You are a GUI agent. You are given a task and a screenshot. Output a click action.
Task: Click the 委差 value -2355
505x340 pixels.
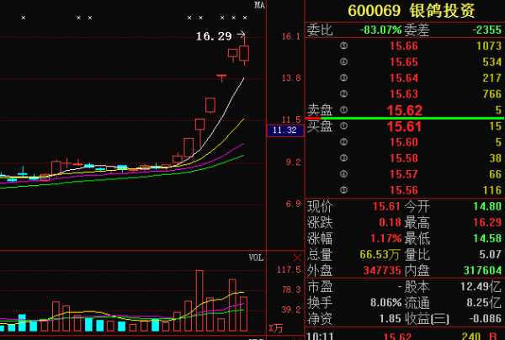coord(487,30)
